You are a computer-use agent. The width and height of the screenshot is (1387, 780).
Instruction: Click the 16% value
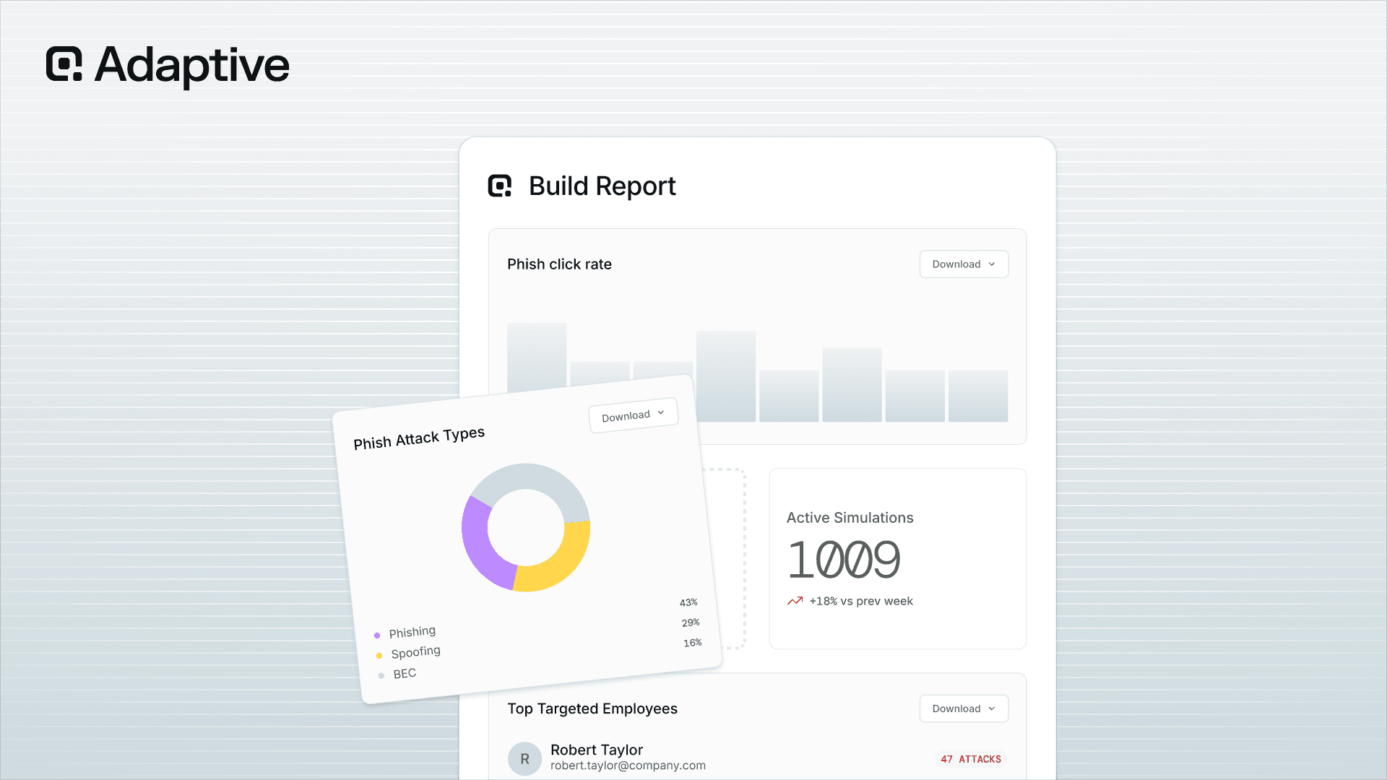[x=693, y=643]
